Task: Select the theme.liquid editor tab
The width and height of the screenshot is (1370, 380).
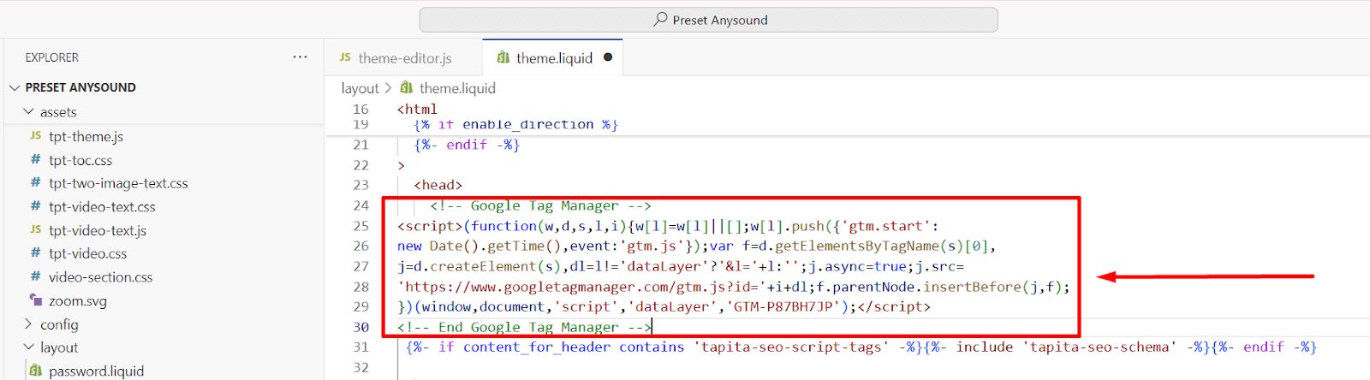Action: pos(553,58)
